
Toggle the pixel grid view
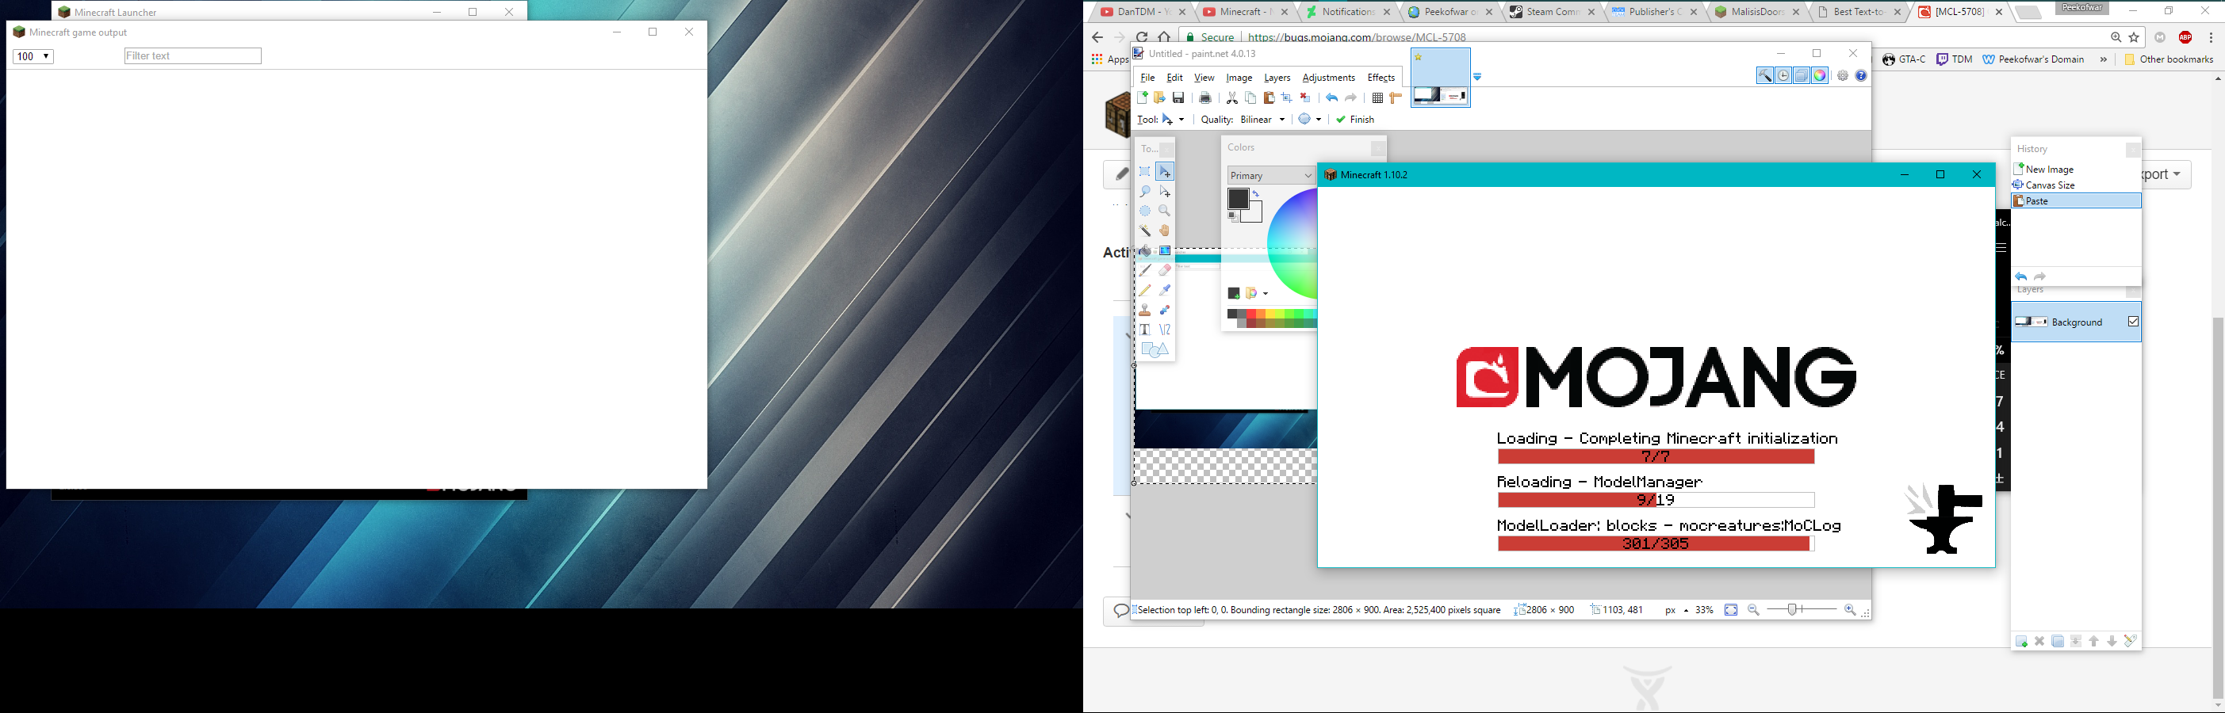coord(1377,98)
